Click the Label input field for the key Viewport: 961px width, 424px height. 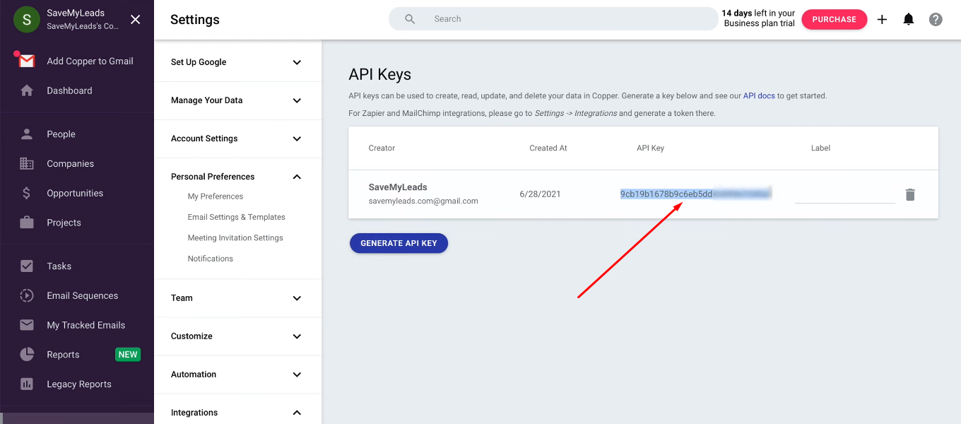(844, 194)
